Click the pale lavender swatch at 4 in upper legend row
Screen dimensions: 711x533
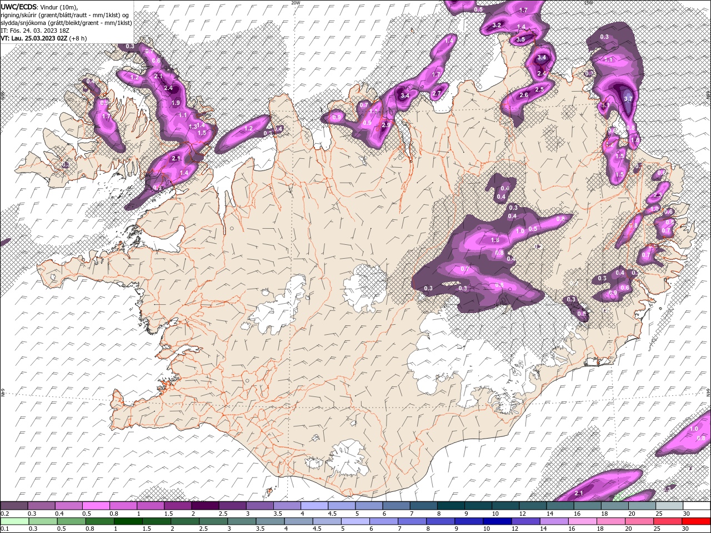tap(314, 506)
